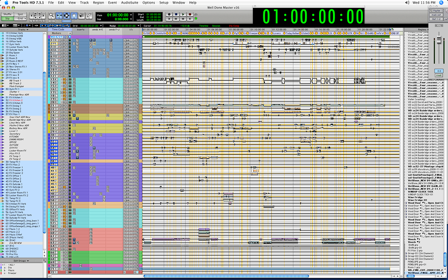
Task: Toggle record enable on track 21
Action: [59, 105]
